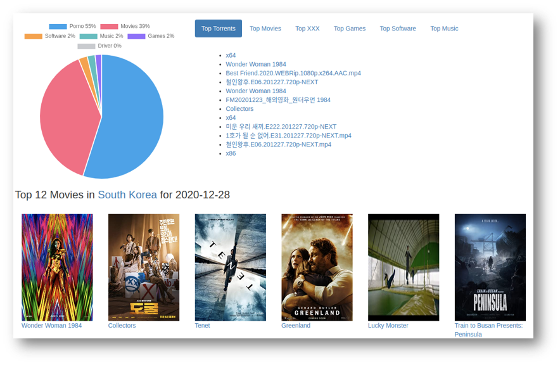Open the x86 torrent link

231,153
